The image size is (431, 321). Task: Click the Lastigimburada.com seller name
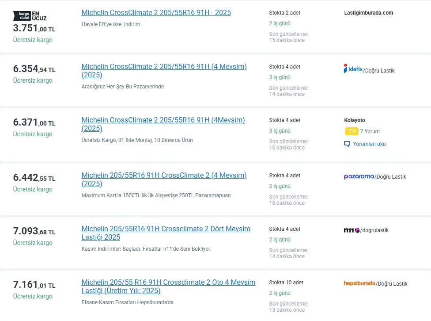[x=368, y=13]
